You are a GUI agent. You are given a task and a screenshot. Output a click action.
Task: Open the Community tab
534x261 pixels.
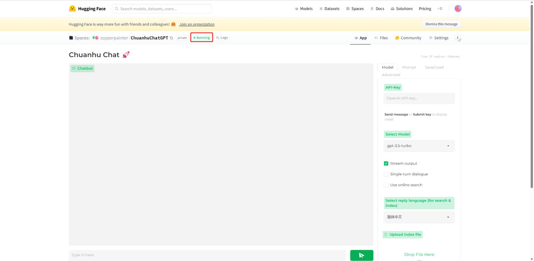point(408,38)
